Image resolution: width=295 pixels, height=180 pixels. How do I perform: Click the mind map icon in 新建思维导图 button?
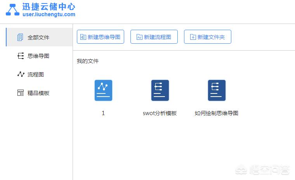click(83, 37)
